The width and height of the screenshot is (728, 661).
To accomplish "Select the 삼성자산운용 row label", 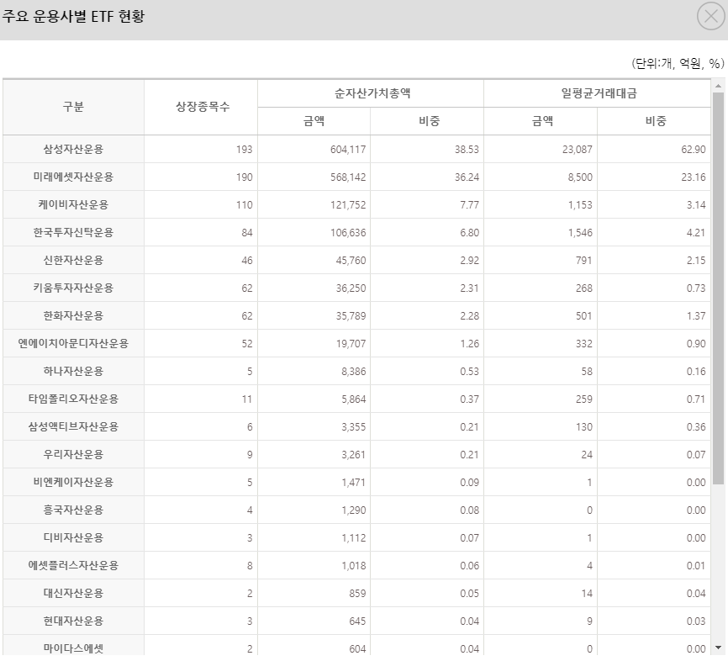I will [73, 149].
